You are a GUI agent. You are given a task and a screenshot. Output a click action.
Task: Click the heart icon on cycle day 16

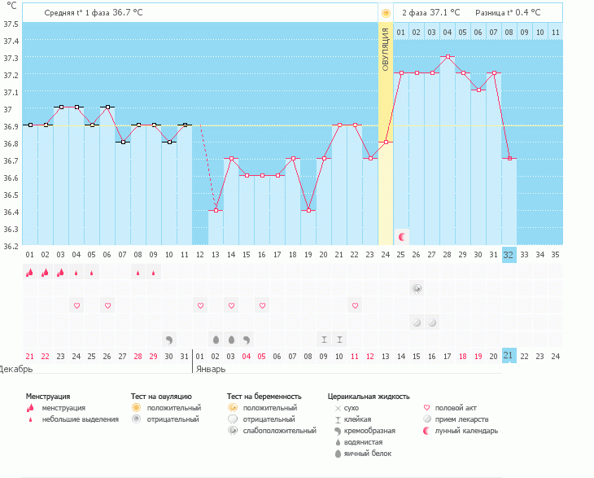pos(262,305)
